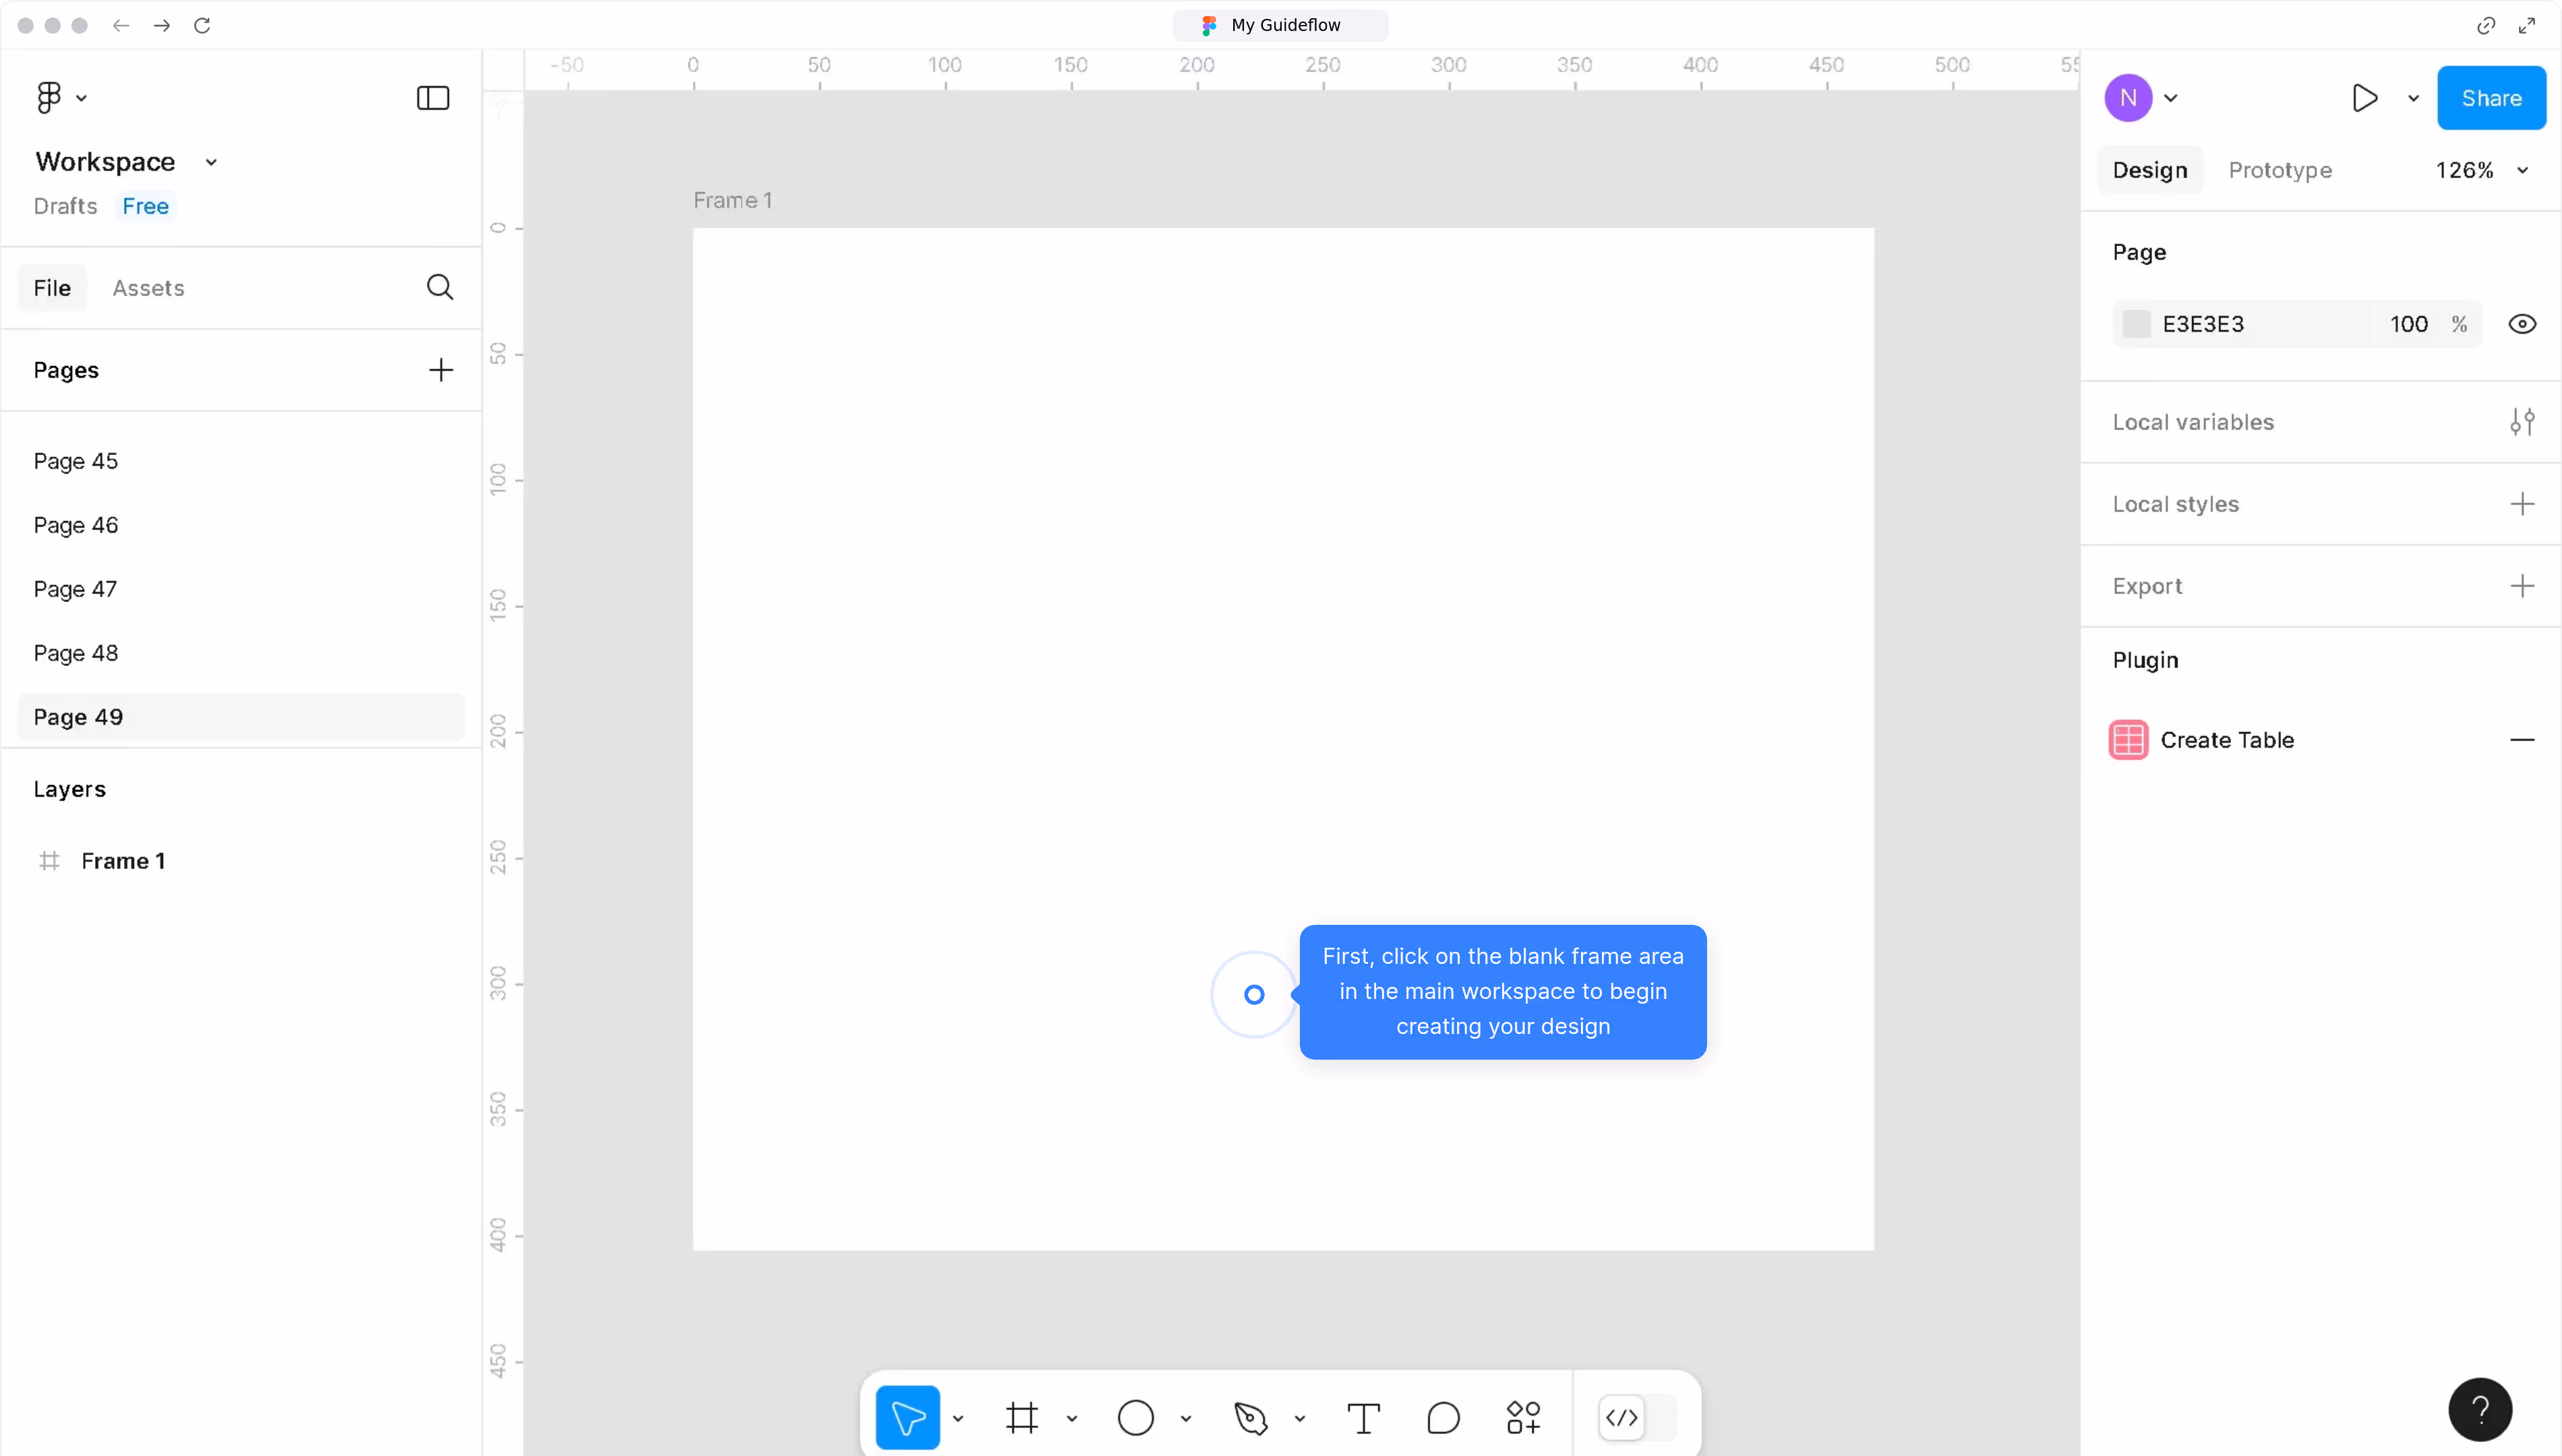Open the Actions and resources tool
Viewport: 2562px width, 1456px height.
[x=1523, y=1417]
